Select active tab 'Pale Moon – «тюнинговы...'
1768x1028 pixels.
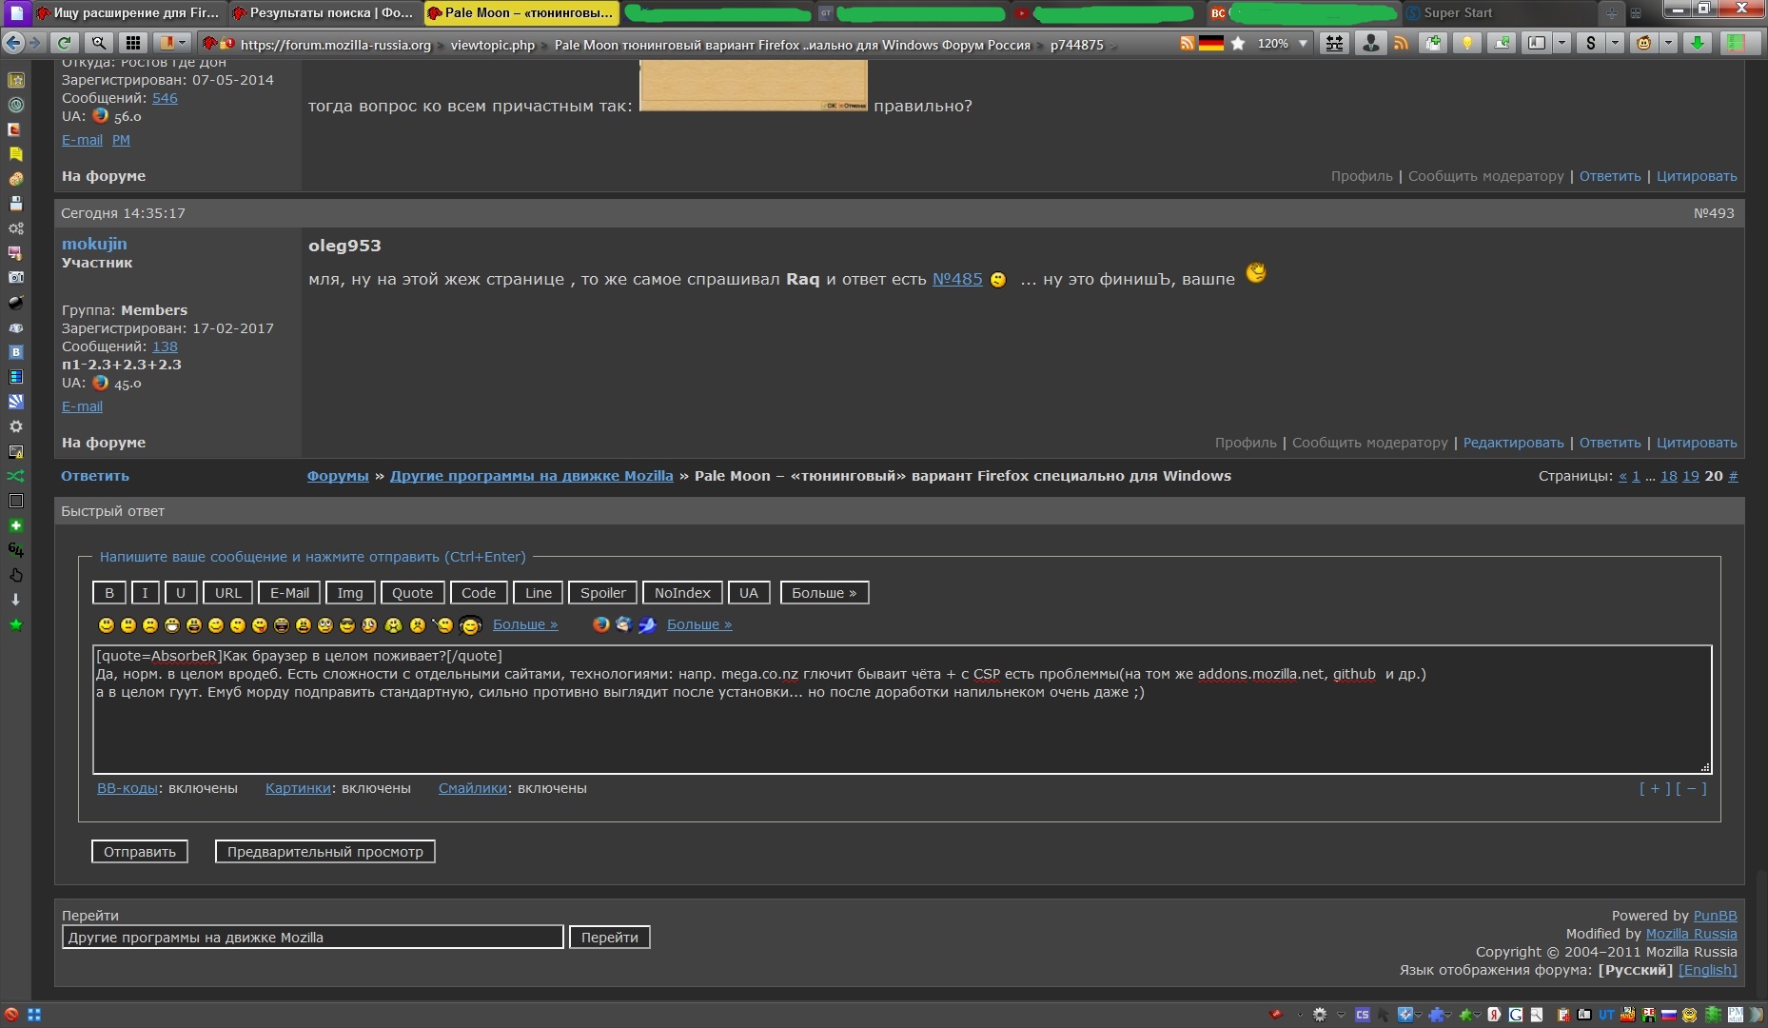521,13
